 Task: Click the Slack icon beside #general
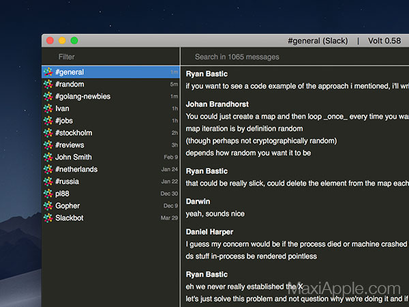[x=48, y=72]
